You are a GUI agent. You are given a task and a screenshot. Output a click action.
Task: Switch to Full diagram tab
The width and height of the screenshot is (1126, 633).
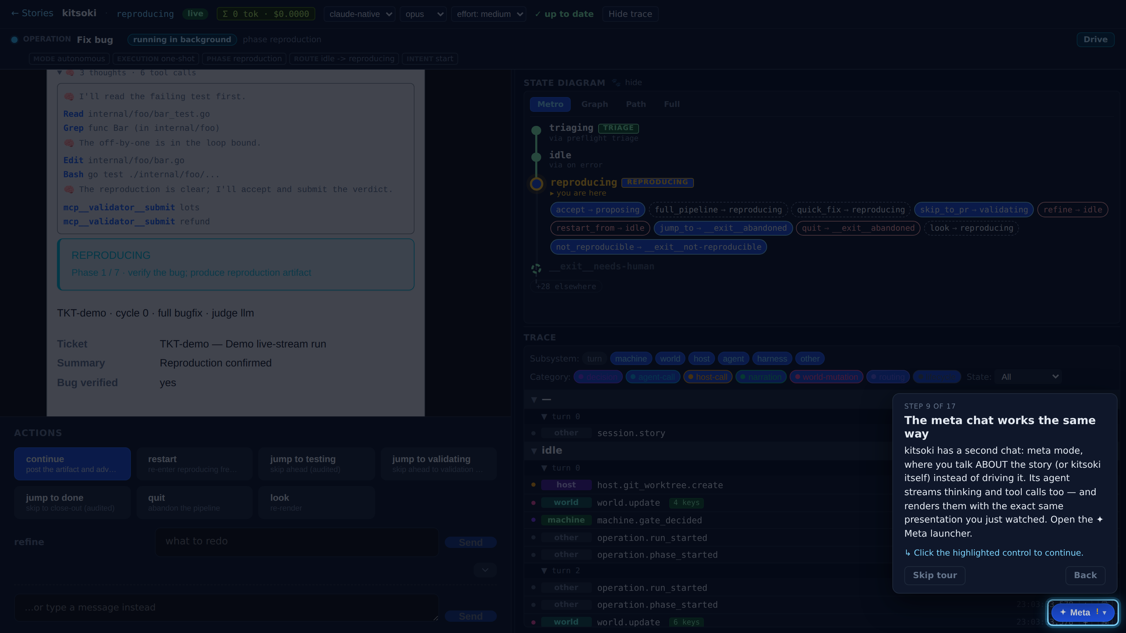pyautogui.click(x=671, y=104)
